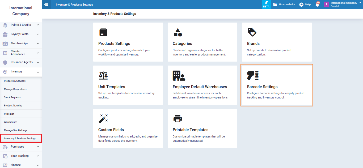
Task: Open the Help link
Action: (x=305, y=5)
